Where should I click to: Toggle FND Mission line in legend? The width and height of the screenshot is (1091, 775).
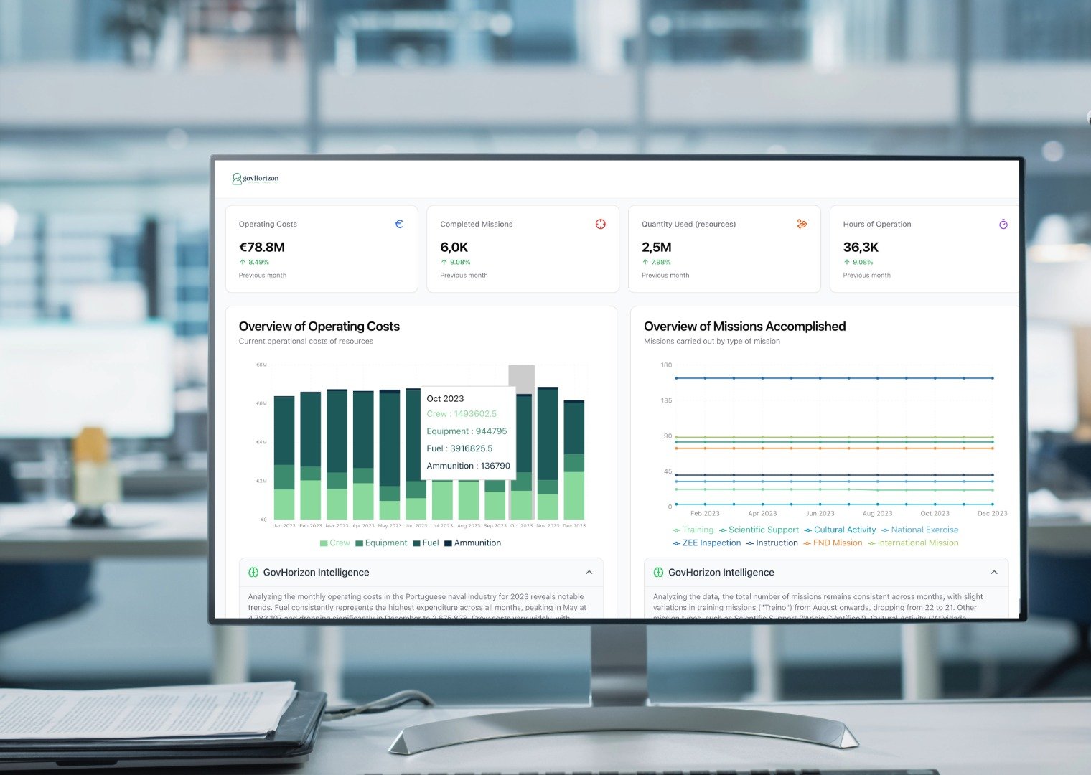[x=833, y=543]
